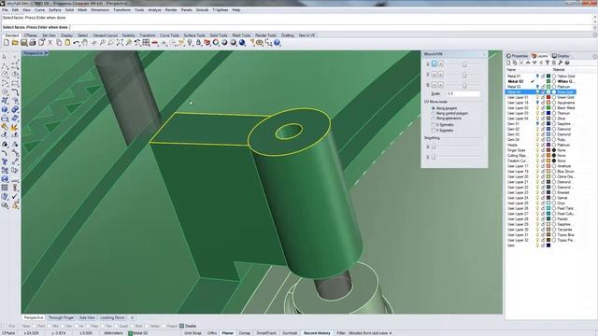Click Move layer down arrow icon

tap(534, 63)
